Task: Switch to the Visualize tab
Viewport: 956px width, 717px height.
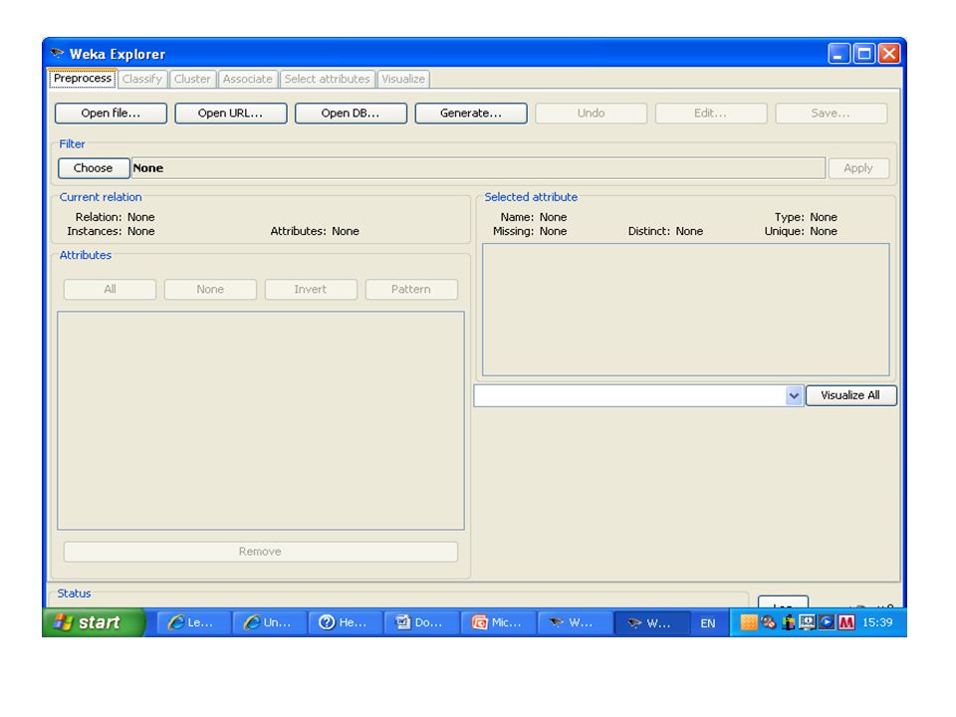Action: click(x=403, y=79)
